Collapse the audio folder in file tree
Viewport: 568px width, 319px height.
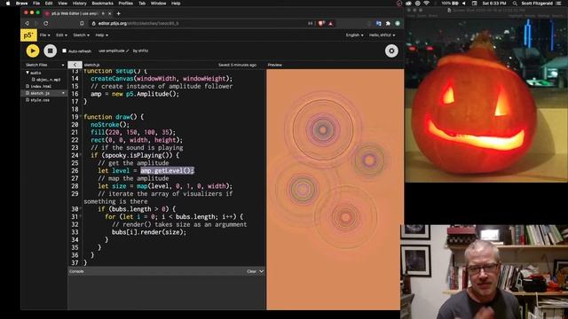[x=28, y=73]
